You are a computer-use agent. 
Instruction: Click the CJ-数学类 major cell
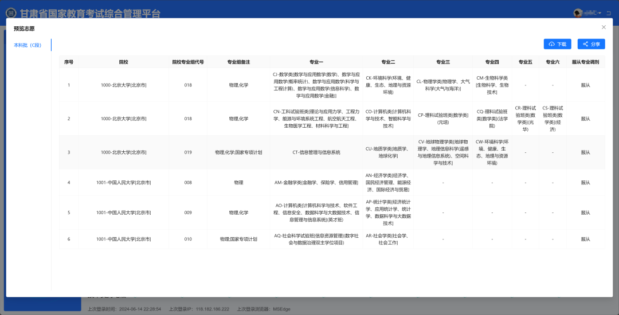tap(316, 85)
